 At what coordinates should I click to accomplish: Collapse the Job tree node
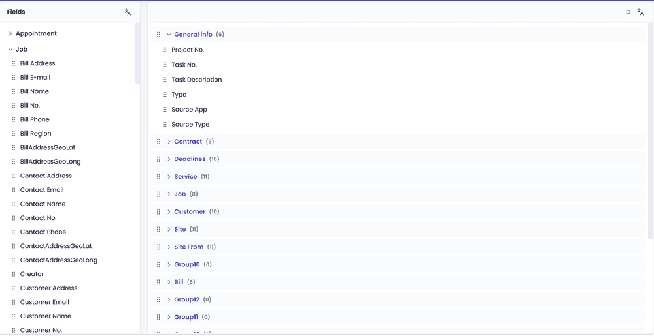pyautogui.click(x=10, y=50)
